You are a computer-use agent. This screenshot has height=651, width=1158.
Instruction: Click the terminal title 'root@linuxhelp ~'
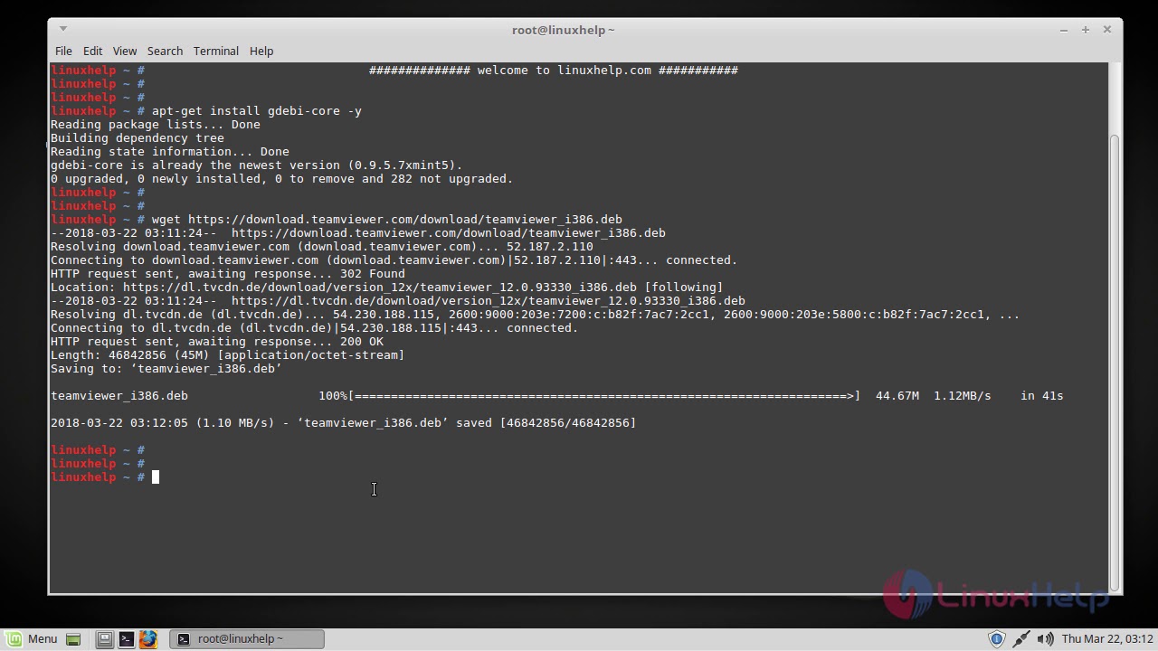tap(563, 30)
